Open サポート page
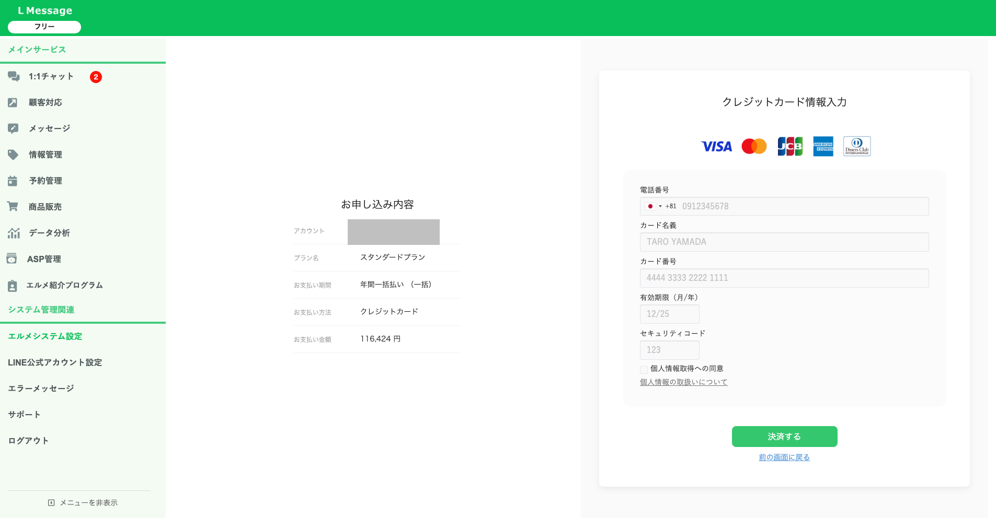This screenshot has width=996, height=518. point(24,415)
